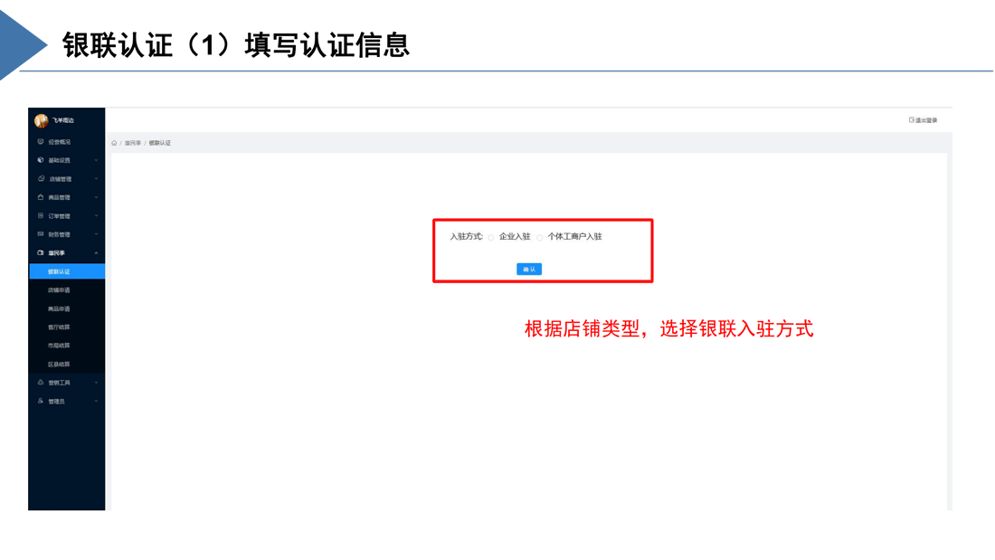Click the shop icon beside 店铺管理

42,178
